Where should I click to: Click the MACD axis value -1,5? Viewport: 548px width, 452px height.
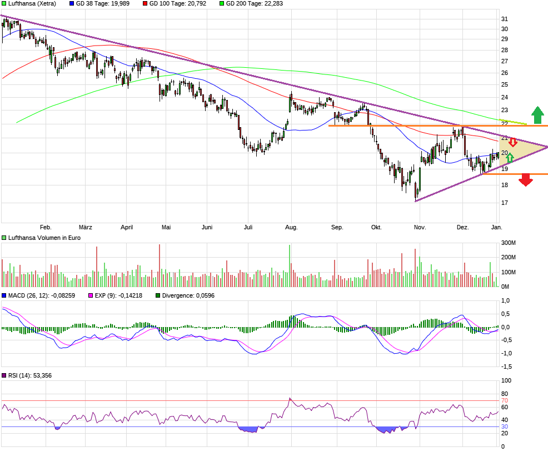[507, 367]
